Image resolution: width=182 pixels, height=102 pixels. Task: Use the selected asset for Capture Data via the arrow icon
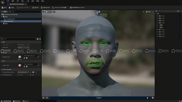[24, 67]
